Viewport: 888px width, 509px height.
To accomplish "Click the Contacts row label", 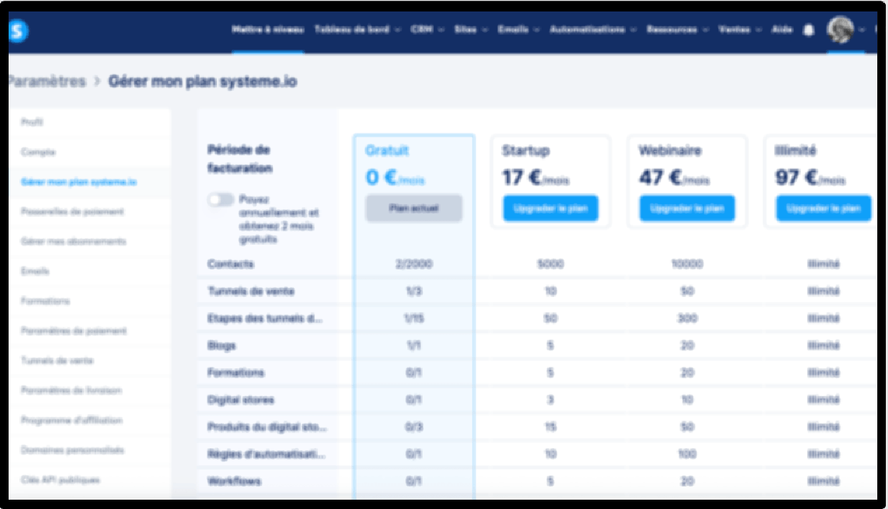I will coord(230,265).
